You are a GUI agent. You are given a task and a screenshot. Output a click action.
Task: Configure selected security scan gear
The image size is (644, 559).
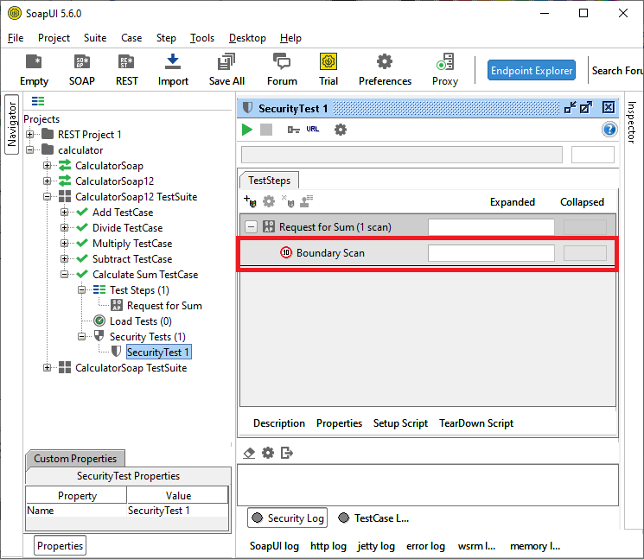click(269, 201)
